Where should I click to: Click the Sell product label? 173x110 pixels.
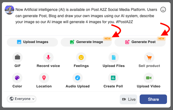point(149,66)
